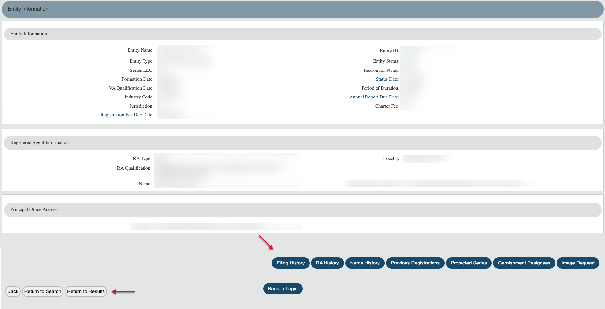Click the top blue Entity Information title bar
Viewport: 605px width, 309px height.
pyautogui.click(x=28, y=9)
